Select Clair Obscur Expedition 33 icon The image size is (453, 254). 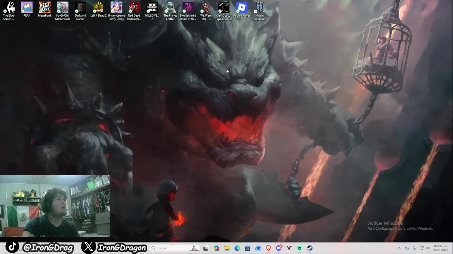pyautogui.click(x=224, y=11)
